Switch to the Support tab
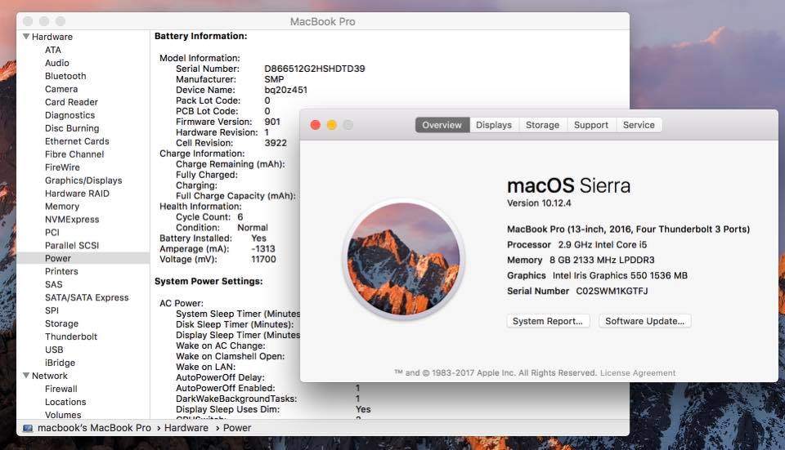The image size is (785, 450). coord(591,125)
